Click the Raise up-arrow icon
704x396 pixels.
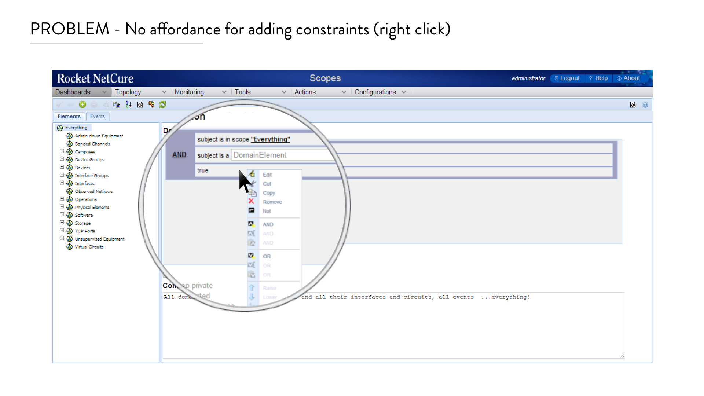[252, 288]
